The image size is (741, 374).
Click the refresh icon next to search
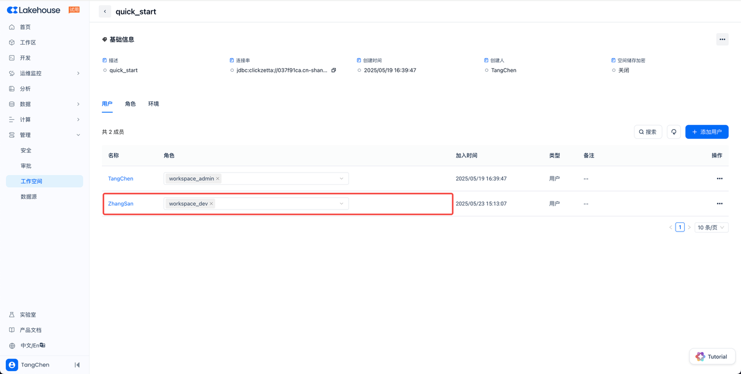tap(674, 132)
